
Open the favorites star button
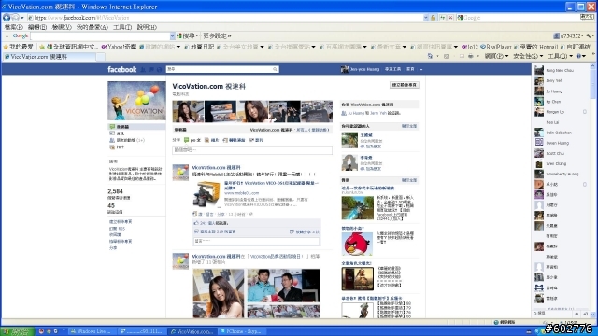(18, 47)
